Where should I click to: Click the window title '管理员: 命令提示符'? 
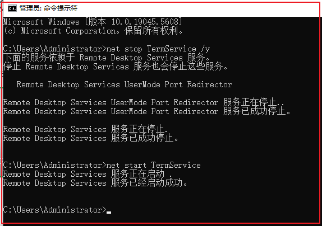48,8
